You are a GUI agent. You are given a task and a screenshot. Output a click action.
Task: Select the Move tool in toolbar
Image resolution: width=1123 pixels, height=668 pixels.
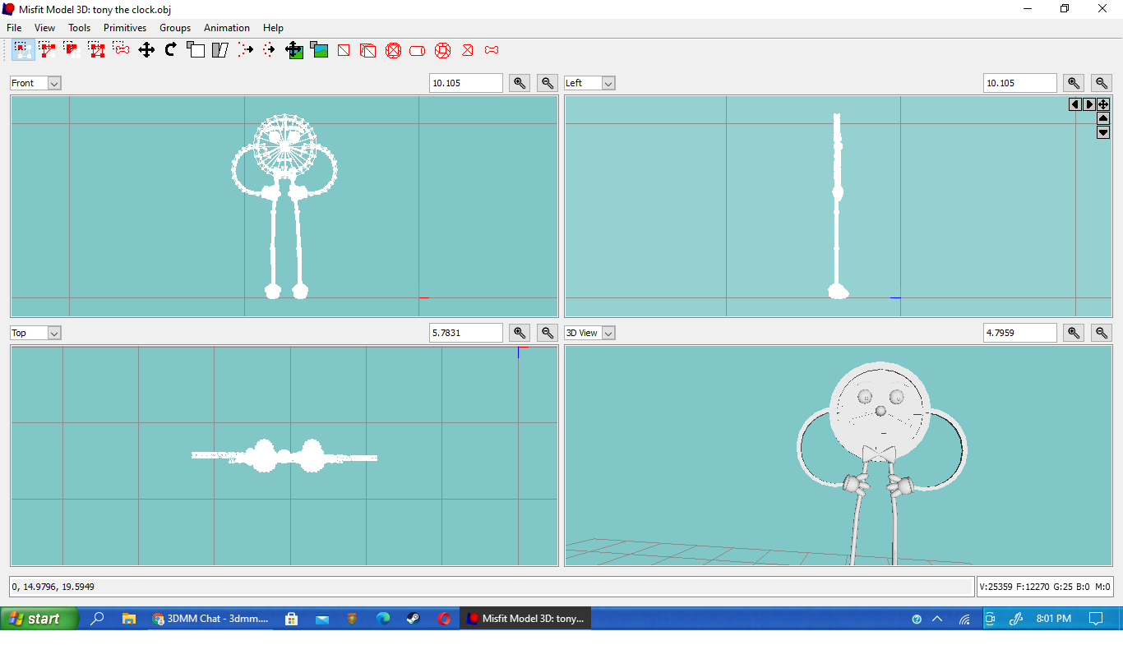(x=146, y=50)
